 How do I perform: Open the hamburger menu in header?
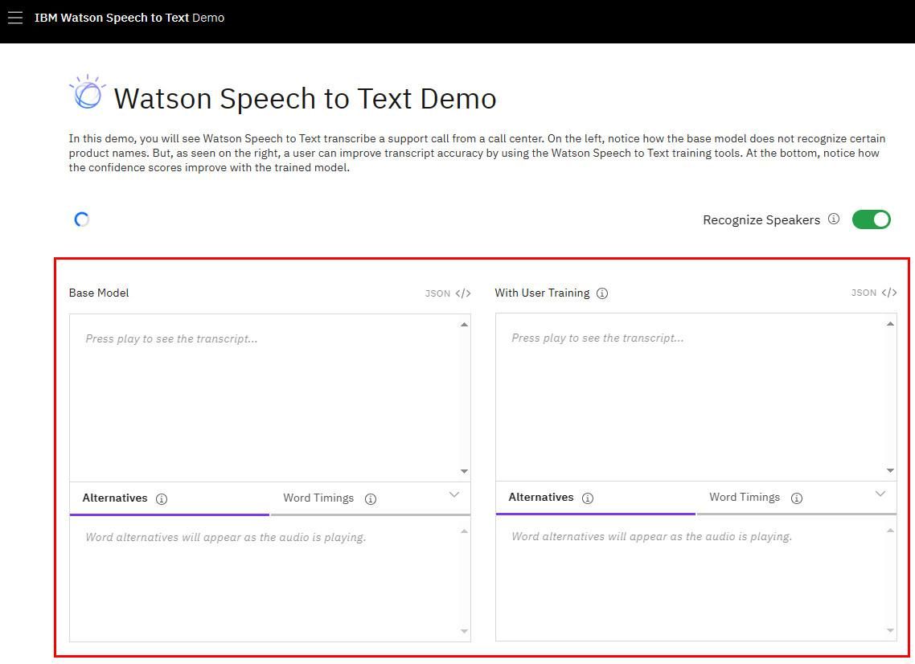15,18
